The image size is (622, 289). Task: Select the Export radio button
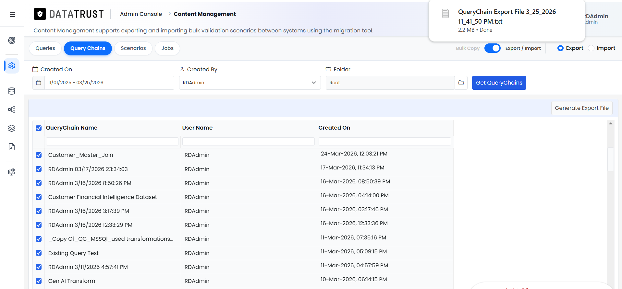click(560, 48)
